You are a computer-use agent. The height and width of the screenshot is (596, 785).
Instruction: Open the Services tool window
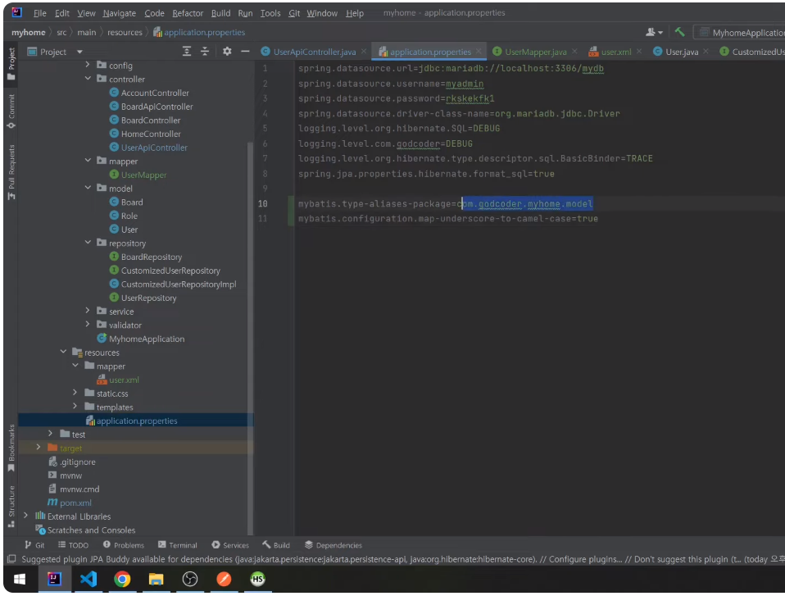tap(230, 545)
